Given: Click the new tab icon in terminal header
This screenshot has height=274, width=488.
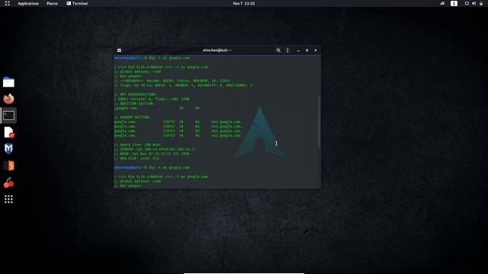Looking at the screenshot, I should pos(119,50).
